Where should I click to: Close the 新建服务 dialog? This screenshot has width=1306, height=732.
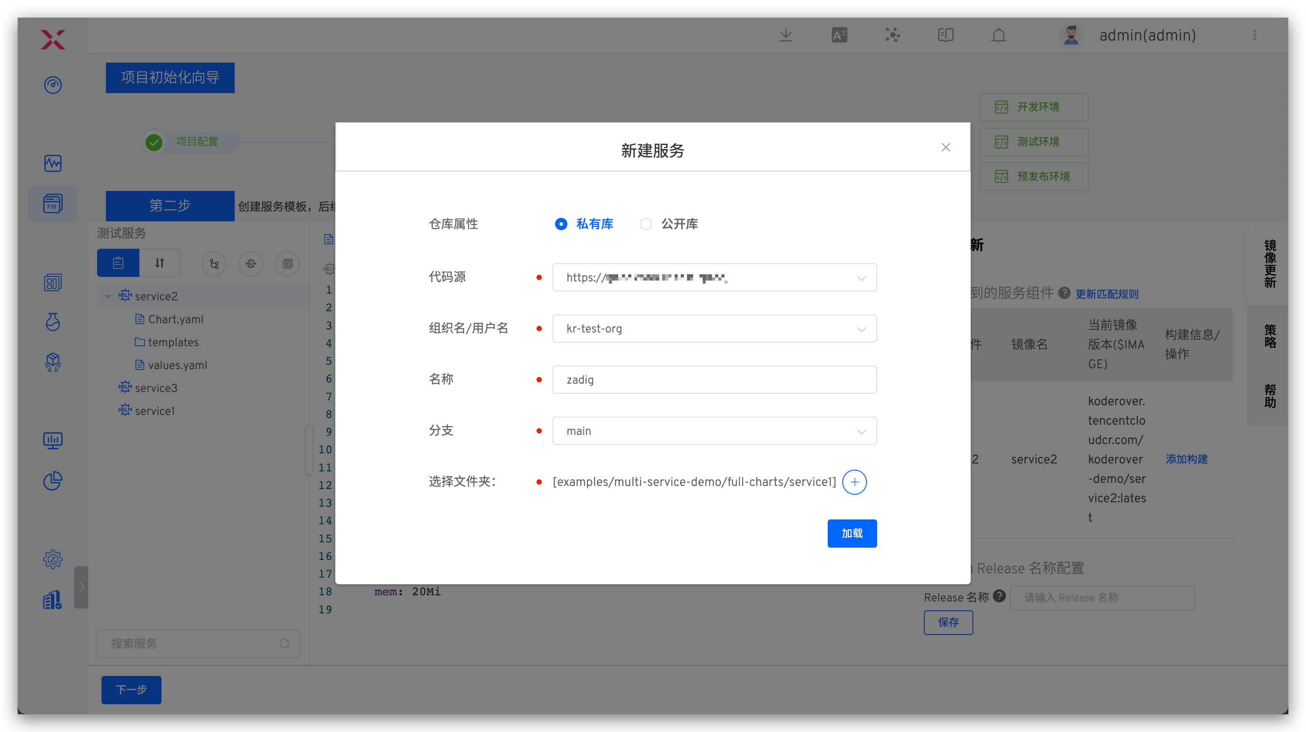click(x=946, y=147)
